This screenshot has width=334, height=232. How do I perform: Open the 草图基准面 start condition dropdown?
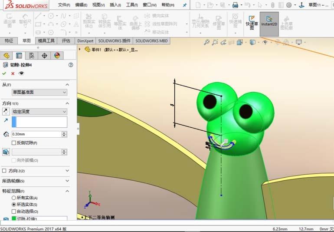(39, 92)
